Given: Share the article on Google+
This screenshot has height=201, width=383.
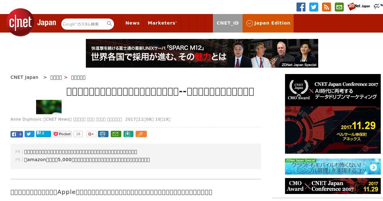Looking at the screenshot, I should (91, 134).
